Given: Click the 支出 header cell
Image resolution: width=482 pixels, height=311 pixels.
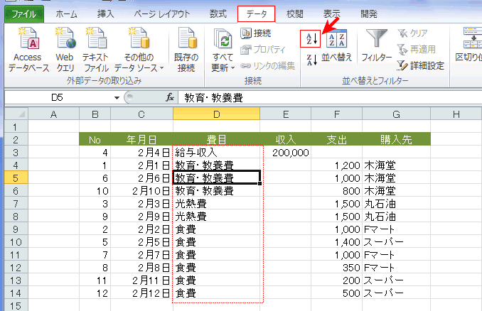Looking at the screenshot, I should 336,140.
